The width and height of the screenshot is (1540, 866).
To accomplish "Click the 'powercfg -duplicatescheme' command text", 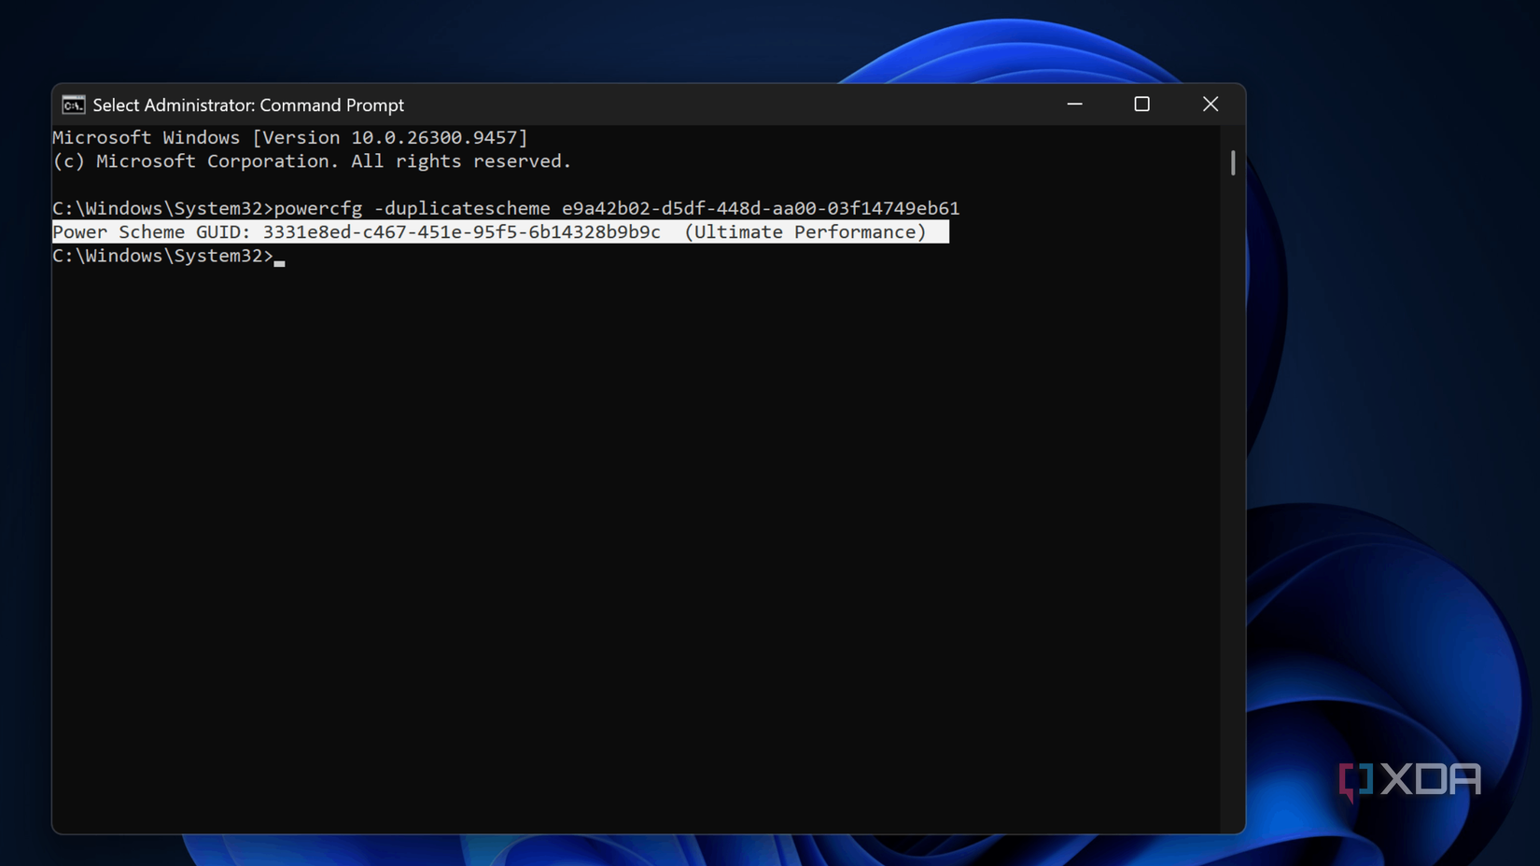I will tap(412, 208).
